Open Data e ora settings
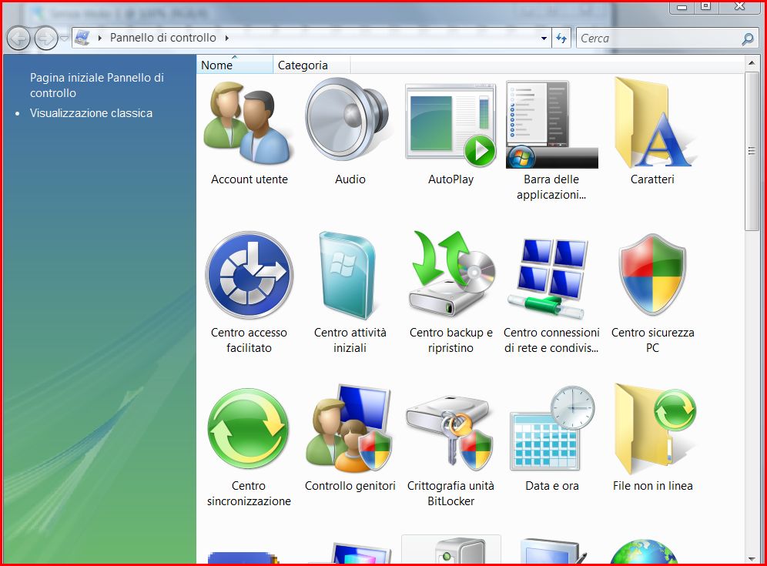The width and height of the screenshot is (767, 566). [x=551, y=439]
